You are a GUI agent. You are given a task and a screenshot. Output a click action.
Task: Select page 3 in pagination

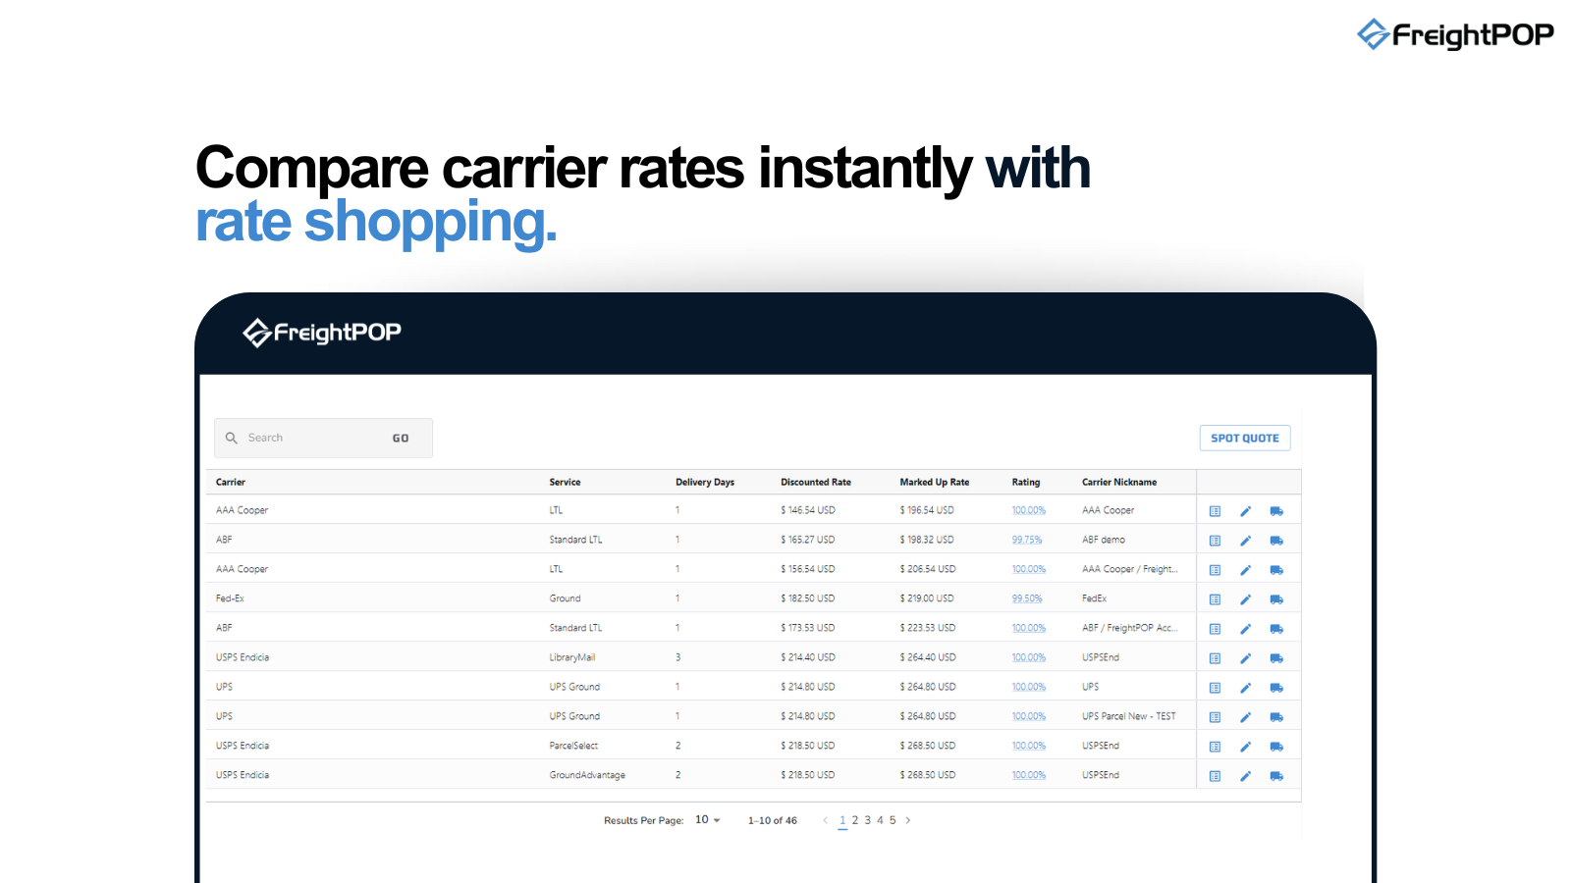tap(868, 820)
